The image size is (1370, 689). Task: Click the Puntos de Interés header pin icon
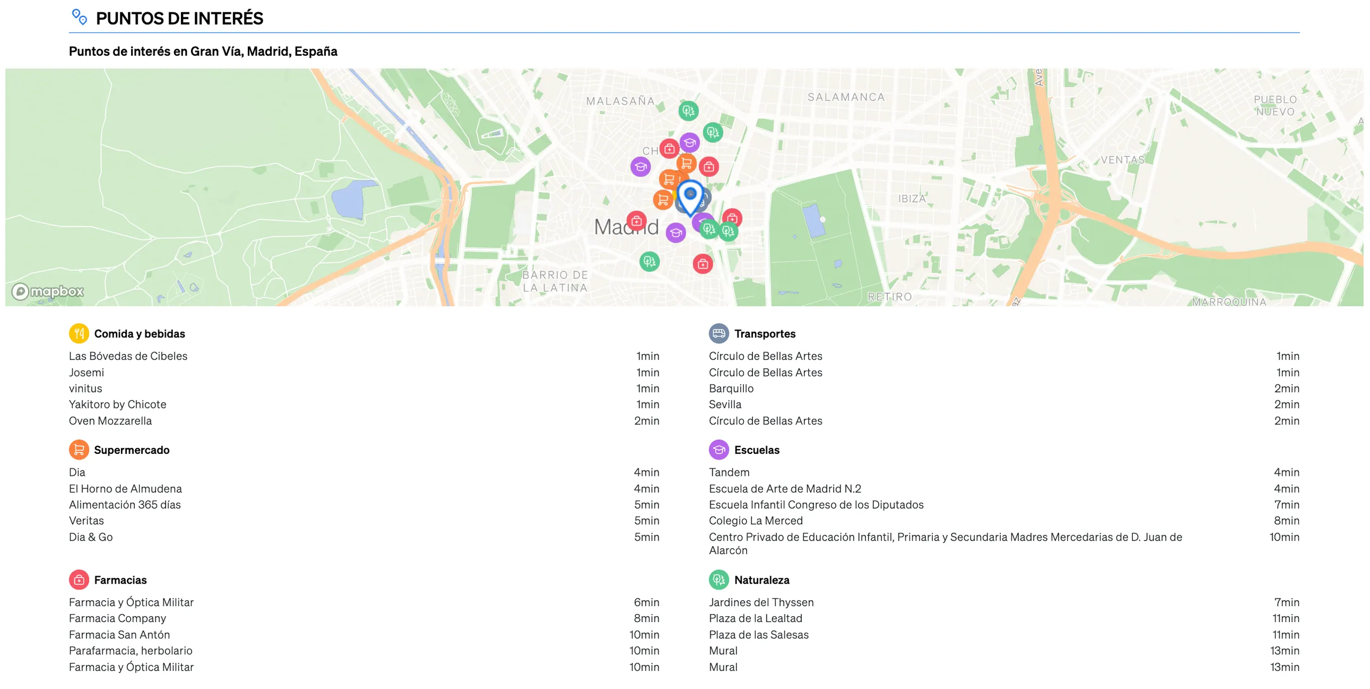tap(79, 17)
